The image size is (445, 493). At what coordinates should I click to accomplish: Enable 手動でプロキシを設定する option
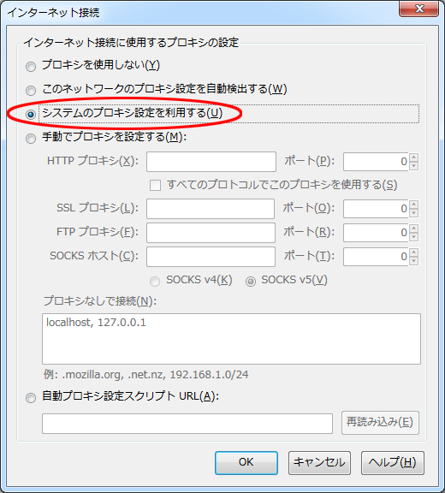click(31, 139)
